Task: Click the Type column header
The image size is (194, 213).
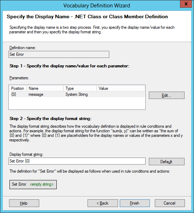Action: [80, 88]
